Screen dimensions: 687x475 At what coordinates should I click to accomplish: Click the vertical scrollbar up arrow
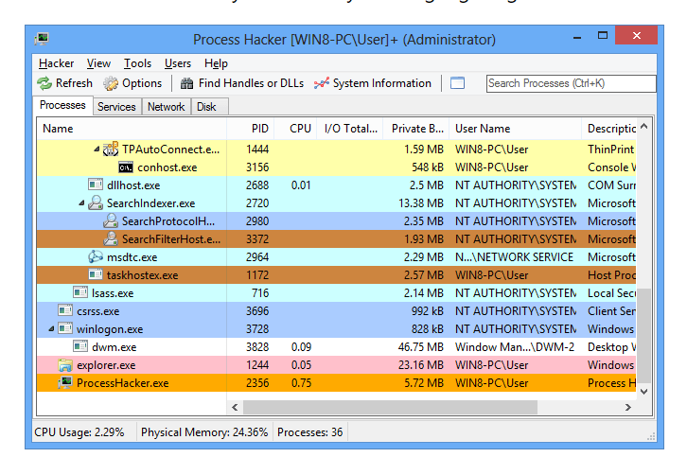(x=643, y=127)
